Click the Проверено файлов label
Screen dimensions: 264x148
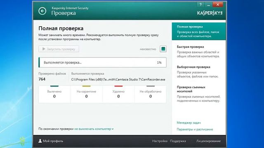tap(52, 74)
